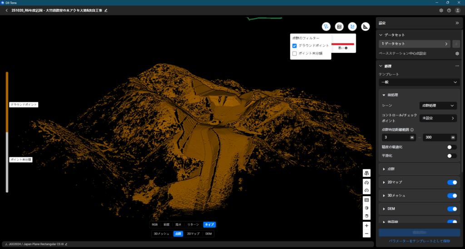Open the measurement ruler tool
This screenshot has height=249, width=465.
point(366,27)
